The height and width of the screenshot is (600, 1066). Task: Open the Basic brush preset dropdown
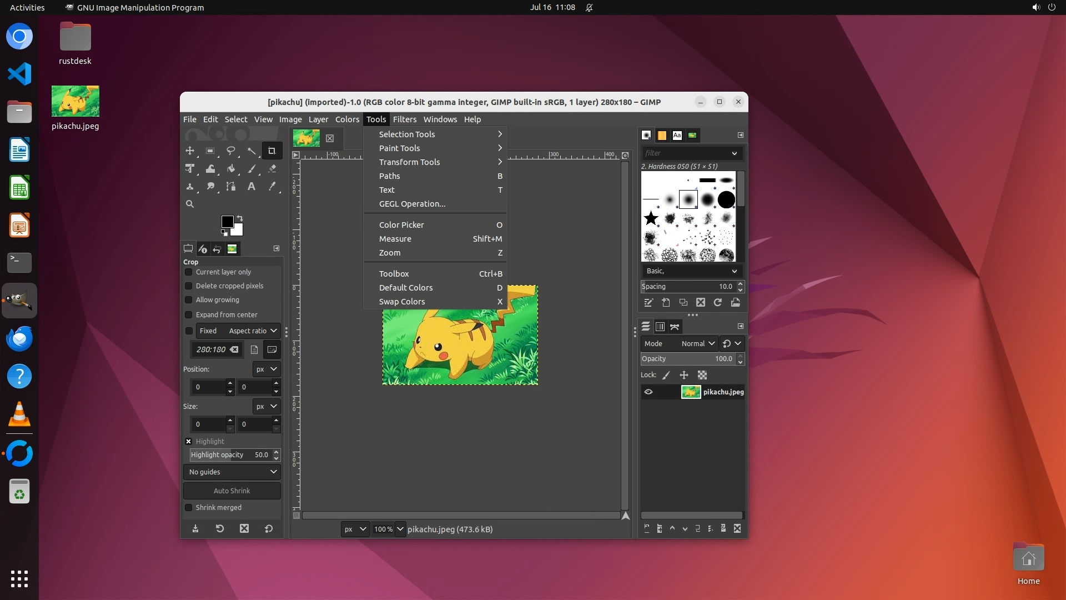tap(691, 271)
